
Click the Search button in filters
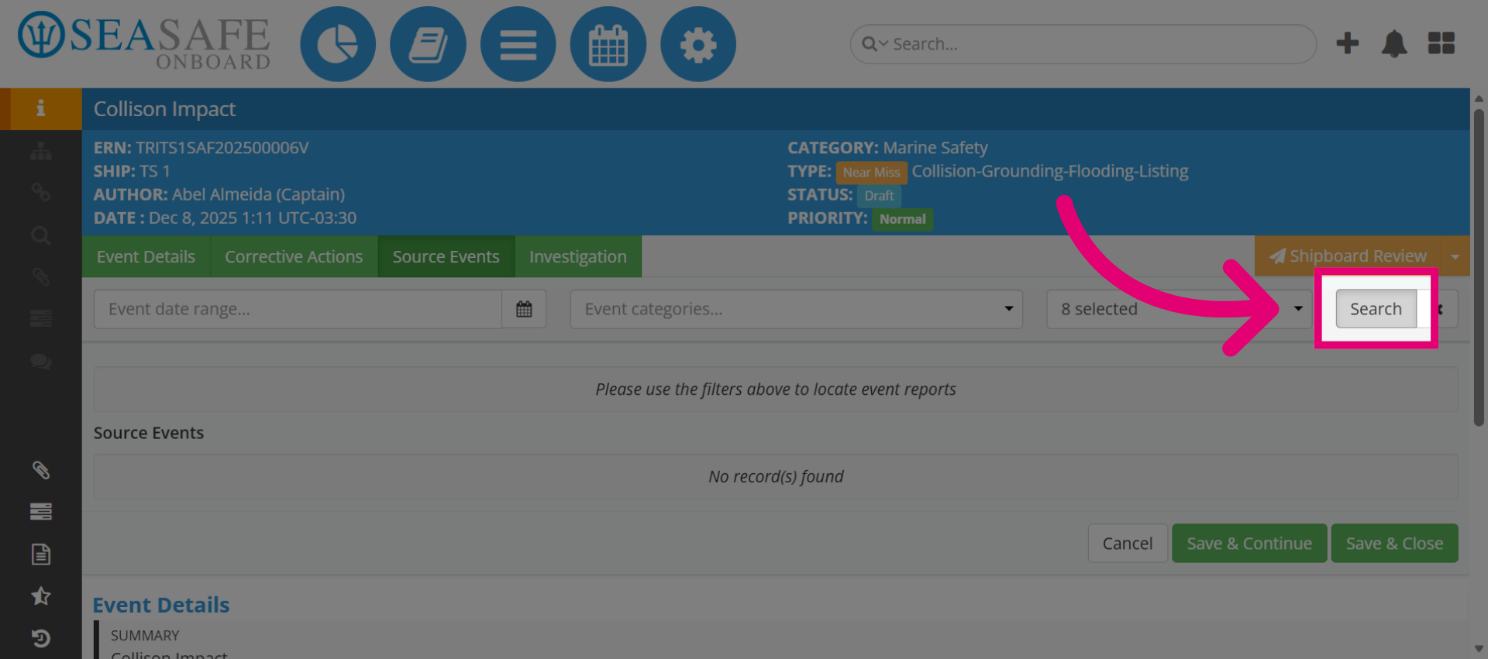1376,309
